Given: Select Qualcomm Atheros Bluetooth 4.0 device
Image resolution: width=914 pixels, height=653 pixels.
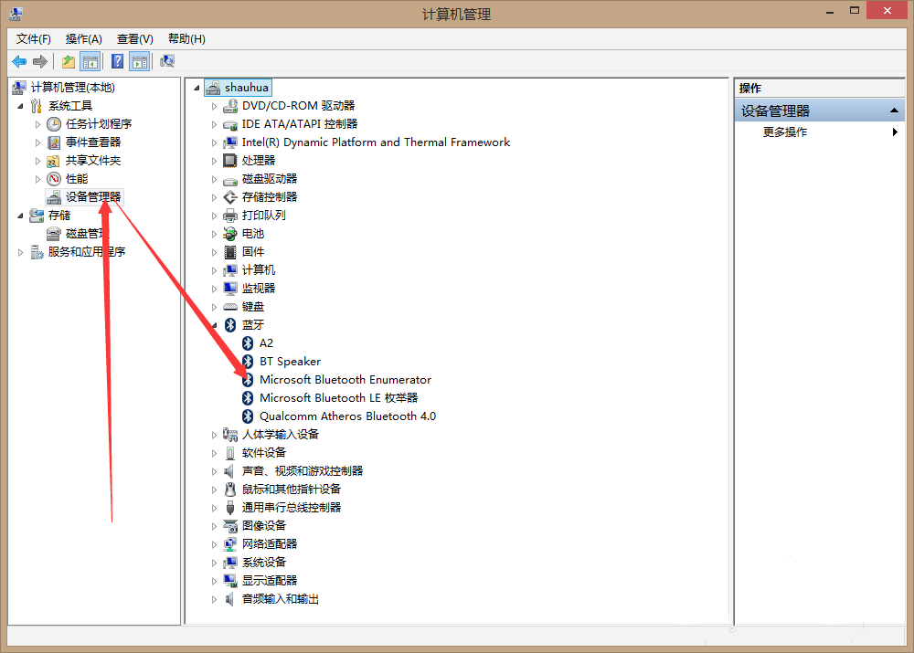Looking at the screenshot, I should point(347,416).
